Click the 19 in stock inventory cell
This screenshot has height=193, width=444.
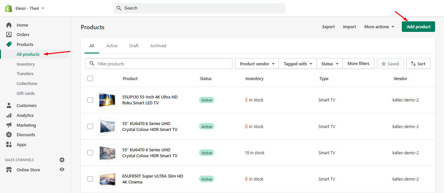point(254,153)
